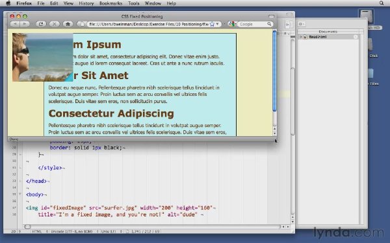Click the "Sit Amet" heading in browser

pyautogui.click(x=105, y=76)
